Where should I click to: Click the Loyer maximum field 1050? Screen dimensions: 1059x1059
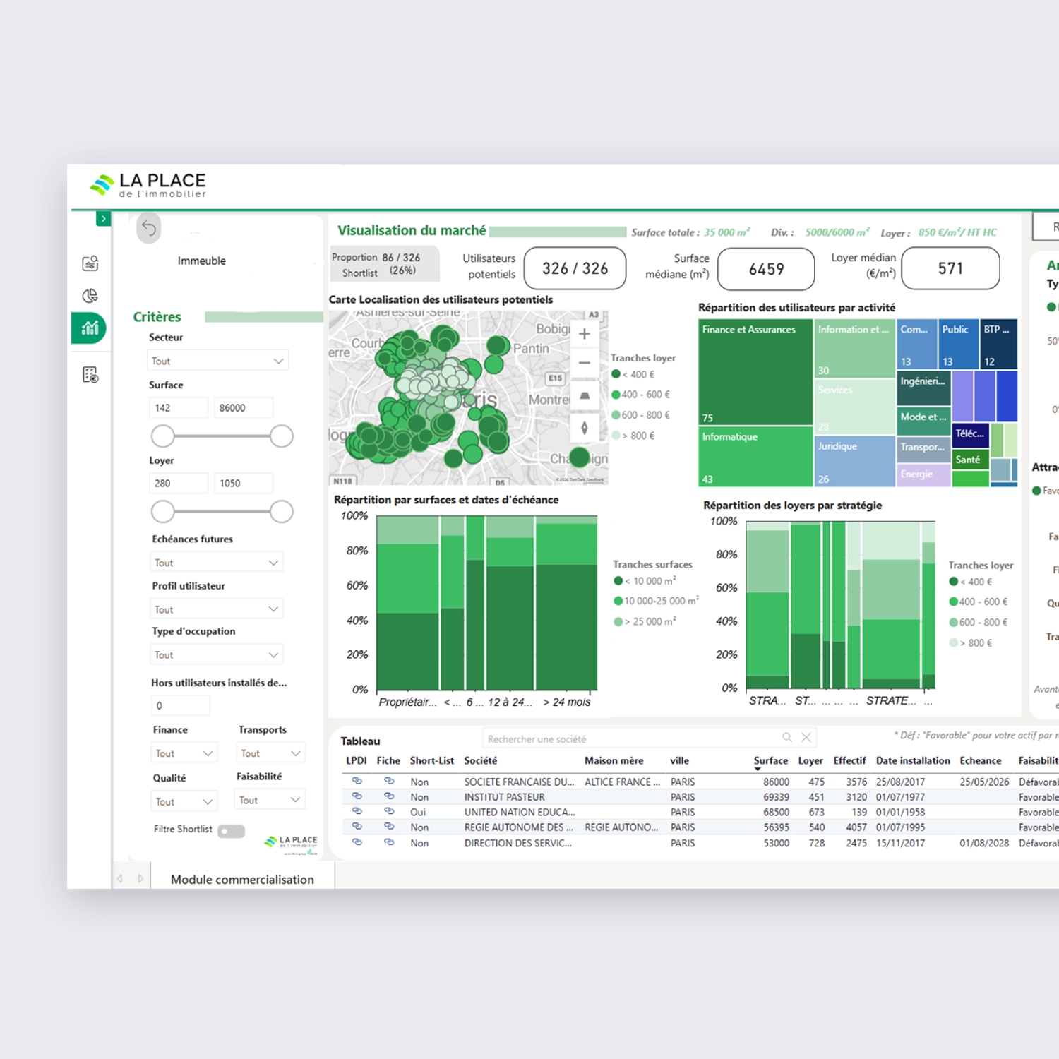click(x=243, y=483)
